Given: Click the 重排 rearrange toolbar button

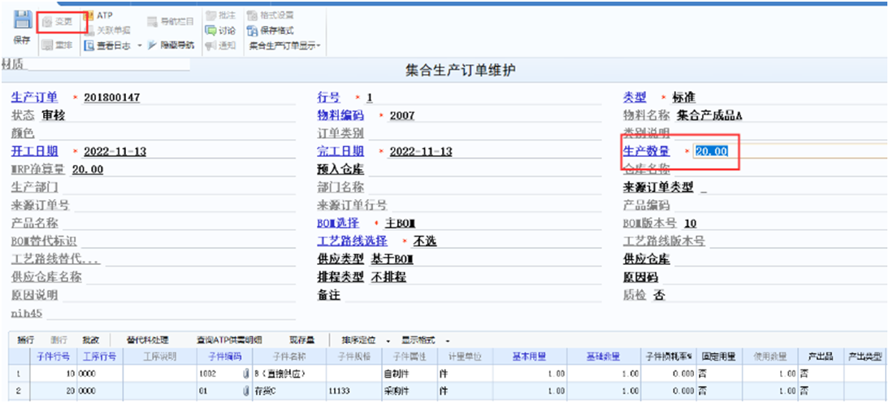Looking at the screenshot, I should (57, 45).
